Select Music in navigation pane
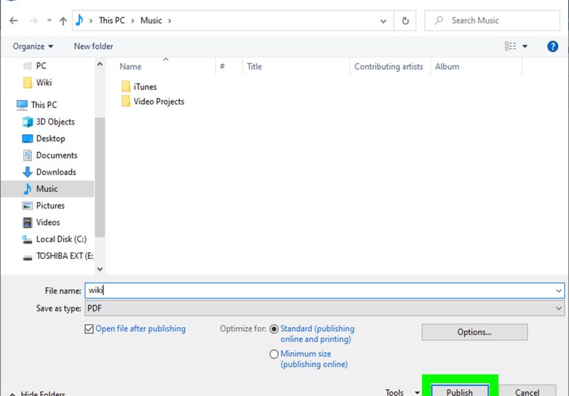The height and width of the screenshot is (396, 569). [x=47, y=189]
